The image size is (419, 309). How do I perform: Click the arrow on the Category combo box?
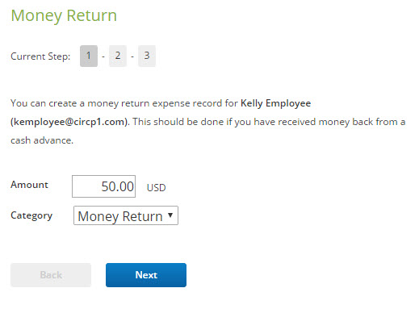[170, 215]
